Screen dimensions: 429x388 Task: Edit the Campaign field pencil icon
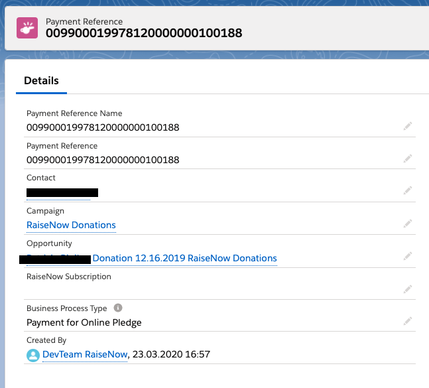pos(408,224)
